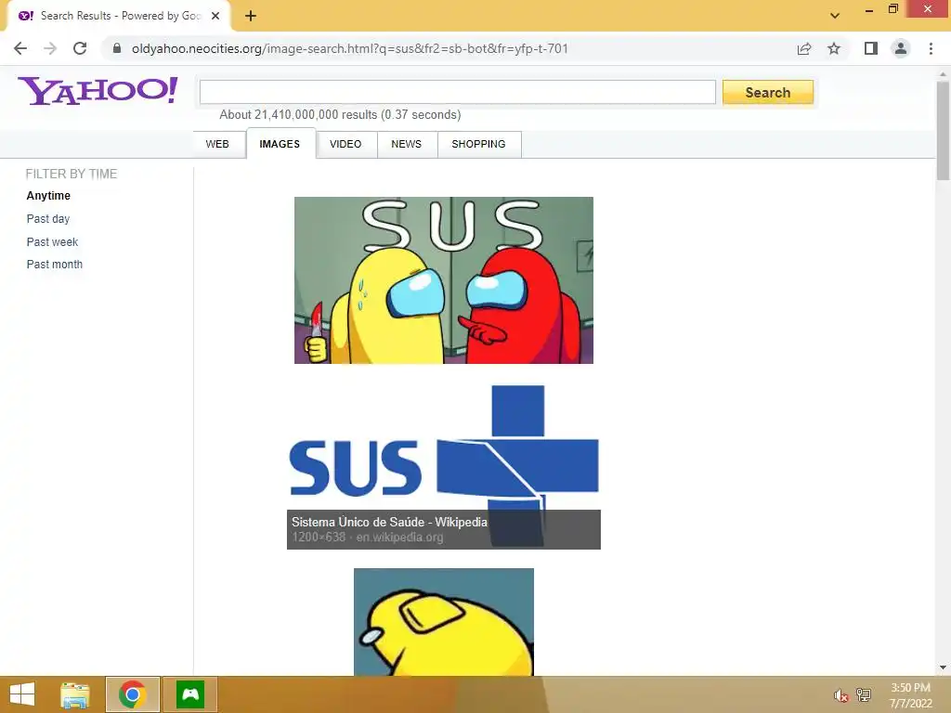Click the muted volume tray icon
The image size is (951, 713).
(840, 695)
